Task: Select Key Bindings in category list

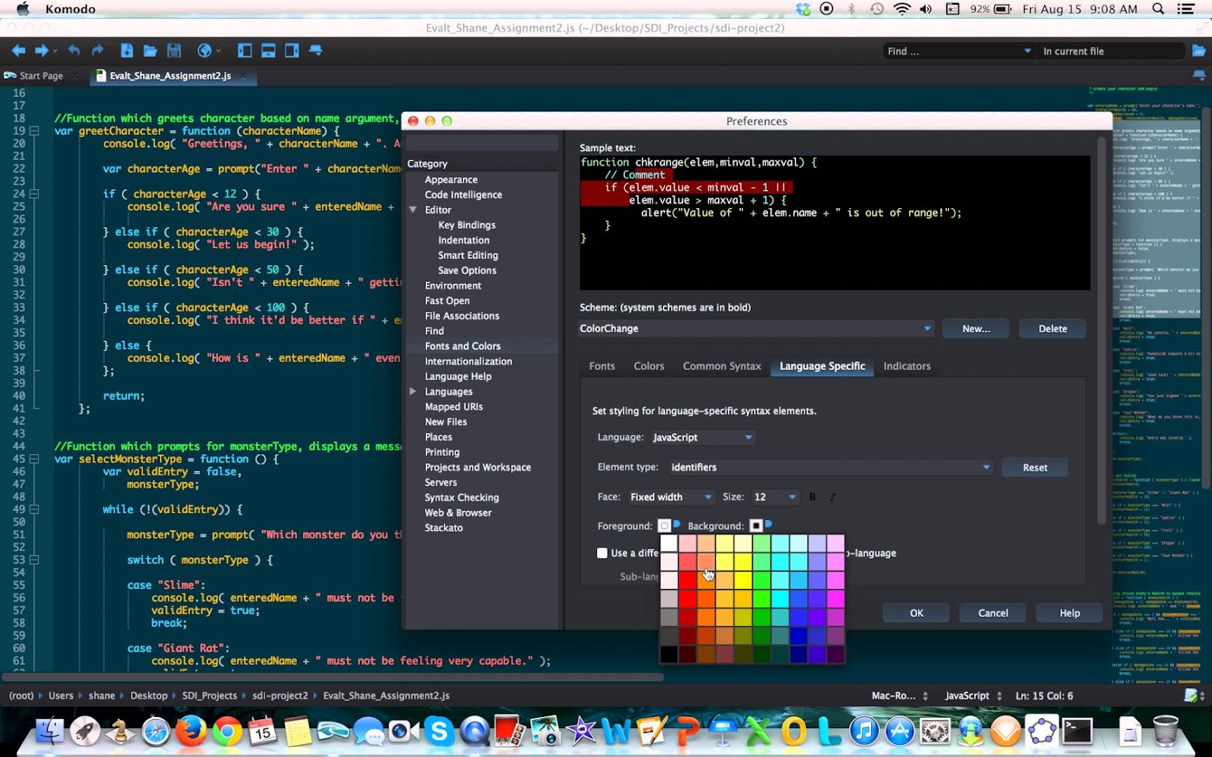Action: coord(467,225)
